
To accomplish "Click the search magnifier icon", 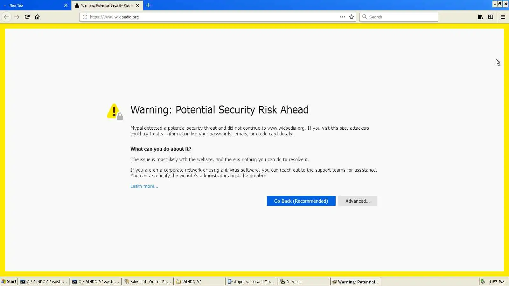I will tap(365, 17).
